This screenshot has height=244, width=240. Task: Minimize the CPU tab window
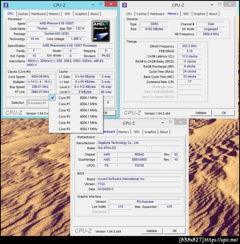click(x=93, y=5)
